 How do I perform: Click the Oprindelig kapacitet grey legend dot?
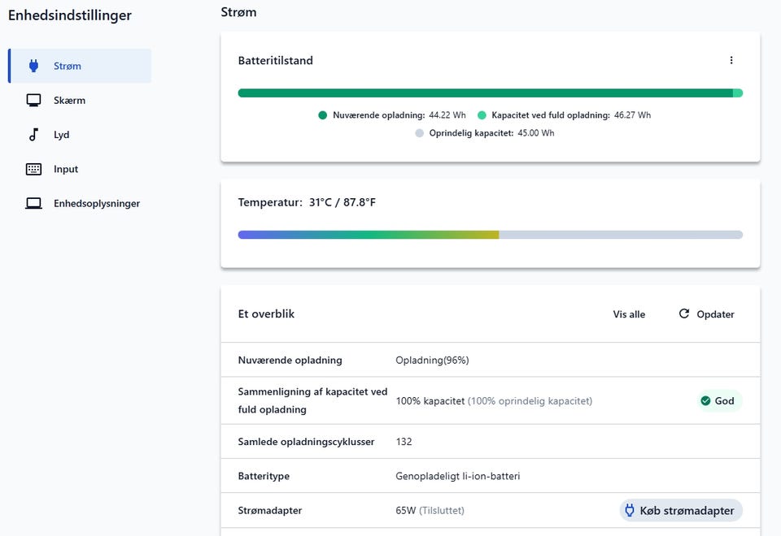pos(419,133)
